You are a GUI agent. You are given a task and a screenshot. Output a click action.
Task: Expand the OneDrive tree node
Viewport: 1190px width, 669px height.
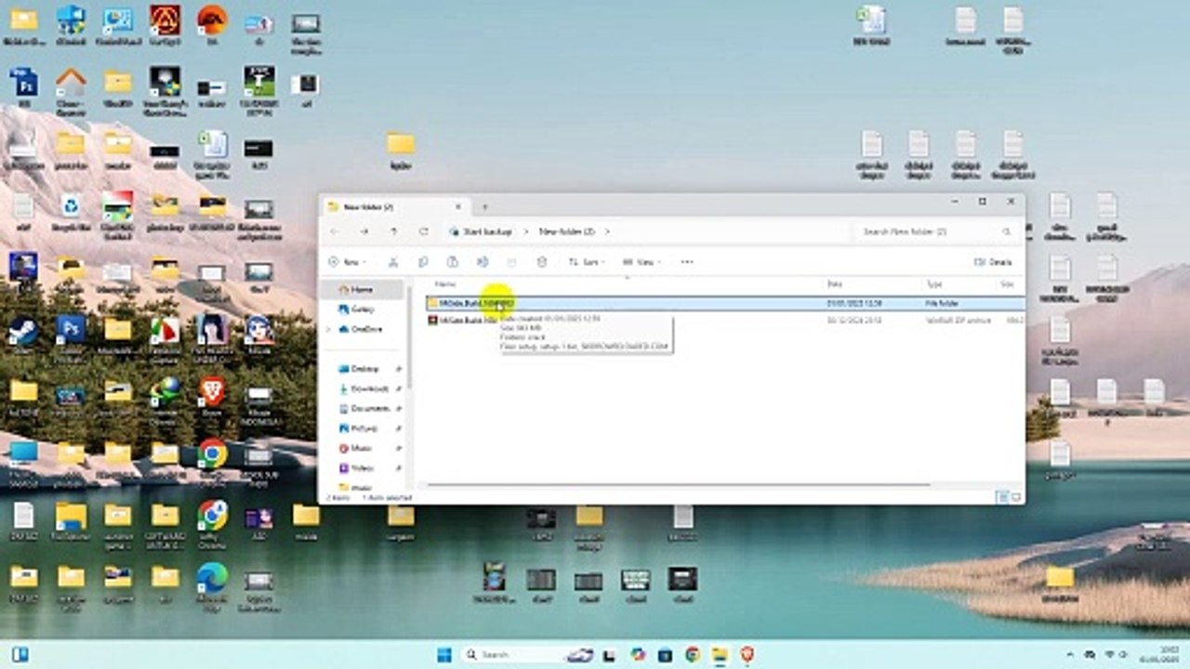328,329
